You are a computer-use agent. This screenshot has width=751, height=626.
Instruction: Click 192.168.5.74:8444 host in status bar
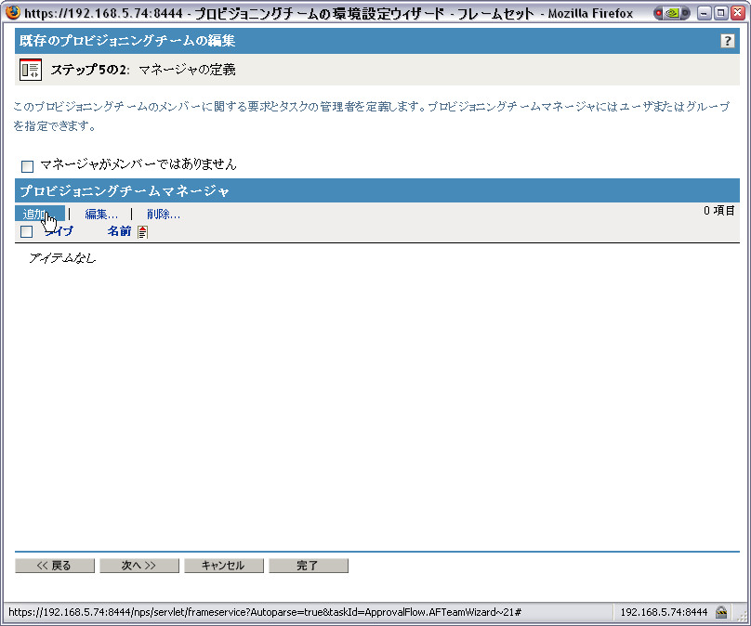[x=664, y=612]
